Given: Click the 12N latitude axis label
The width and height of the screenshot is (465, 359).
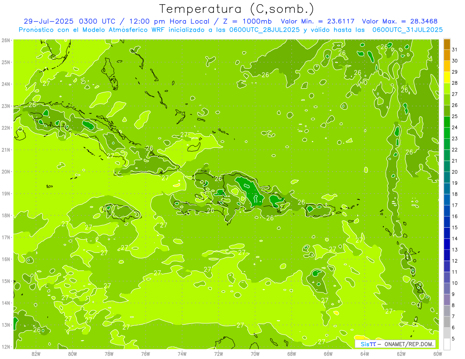Looking at the screenshot, I should pyautogui.click(x=6, y=347).
